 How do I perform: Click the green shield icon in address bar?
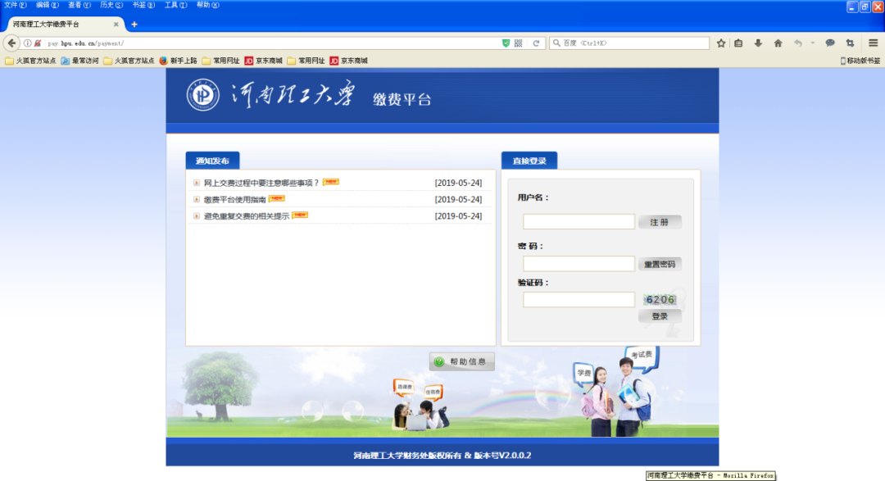(x=506, y=43)
